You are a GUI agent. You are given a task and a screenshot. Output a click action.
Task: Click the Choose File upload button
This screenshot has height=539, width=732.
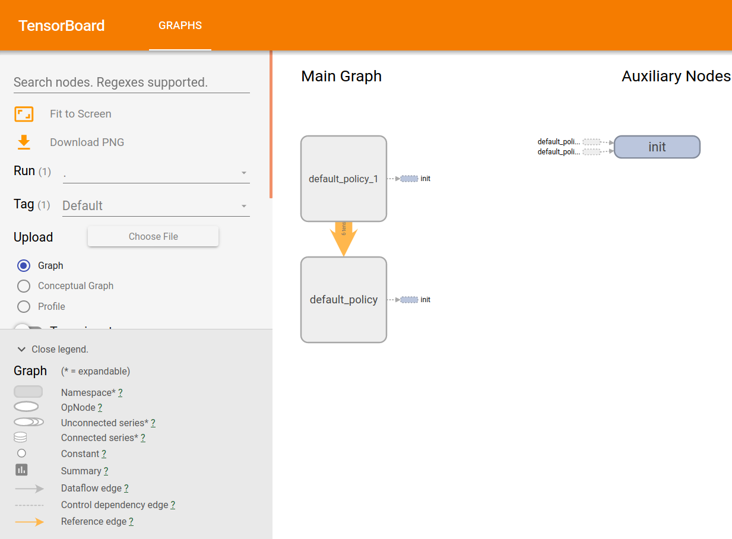[x=153, y=236]
